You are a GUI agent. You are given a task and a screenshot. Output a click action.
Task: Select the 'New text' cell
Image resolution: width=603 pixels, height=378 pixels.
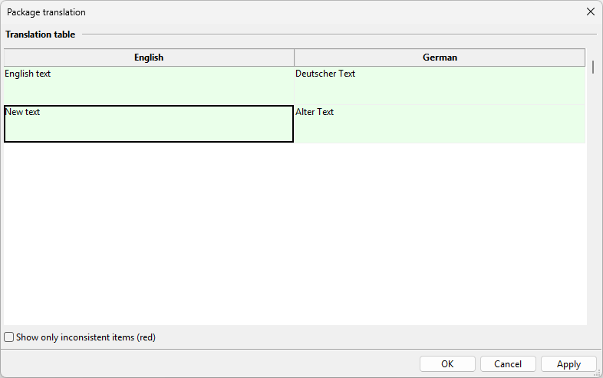coord(149,123)
